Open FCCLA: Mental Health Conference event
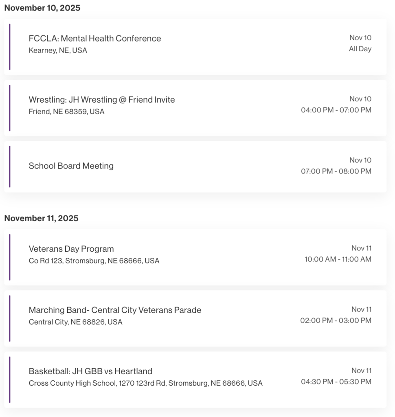Image resolution: width=395 pixels, height=417 pixels. 94,38
